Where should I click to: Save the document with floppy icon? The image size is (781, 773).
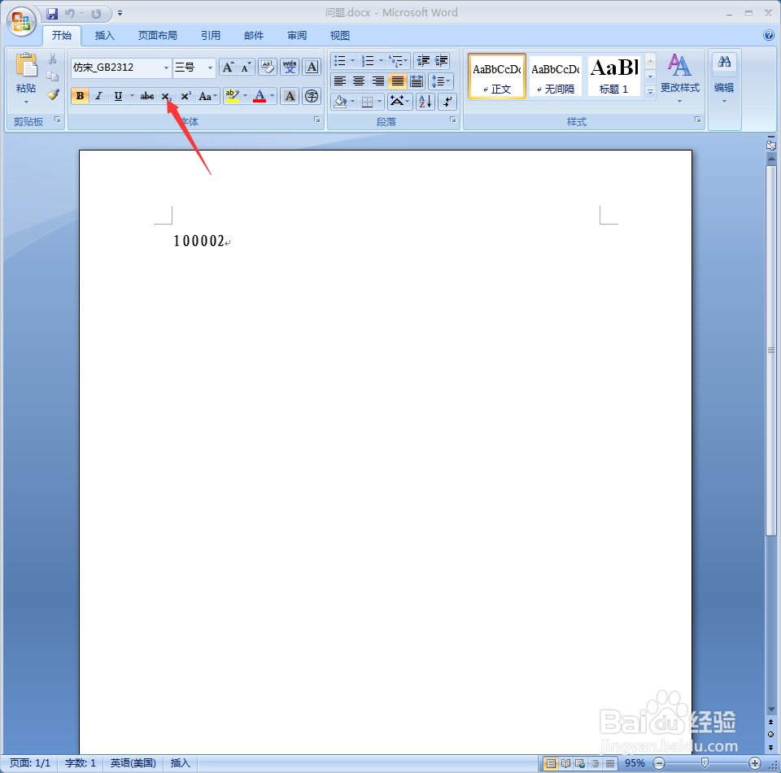(x=52, y=14)
